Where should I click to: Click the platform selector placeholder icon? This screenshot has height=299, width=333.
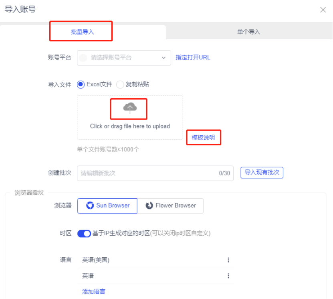pos(84,58)
